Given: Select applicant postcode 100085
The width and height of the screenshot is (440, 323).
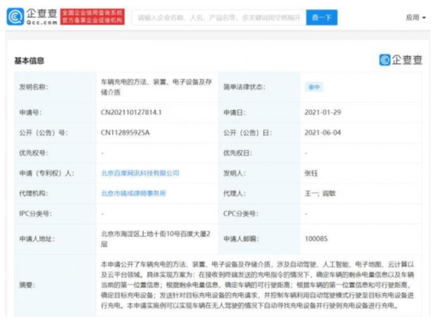Looking at the screenshot, I should (316, 239).
